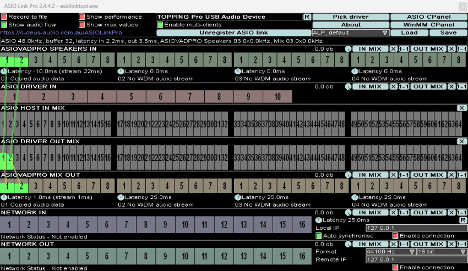Click the latency knob for Mix Out stream 02
The width and height of the screenshot is (468, 271).
(x=121, y=197)
